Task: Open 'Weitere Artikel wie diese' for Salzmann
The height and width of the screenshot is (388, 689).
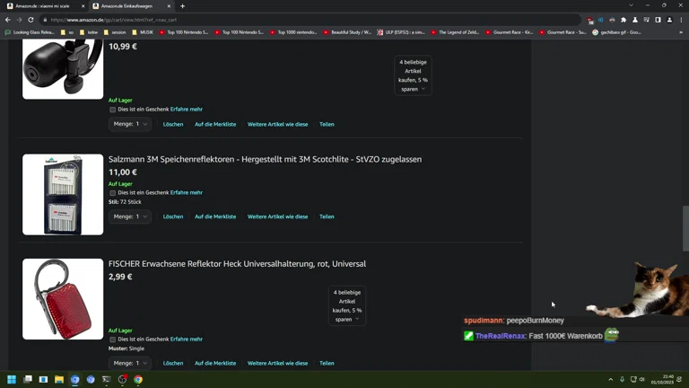Action: [x=278, y=216]
